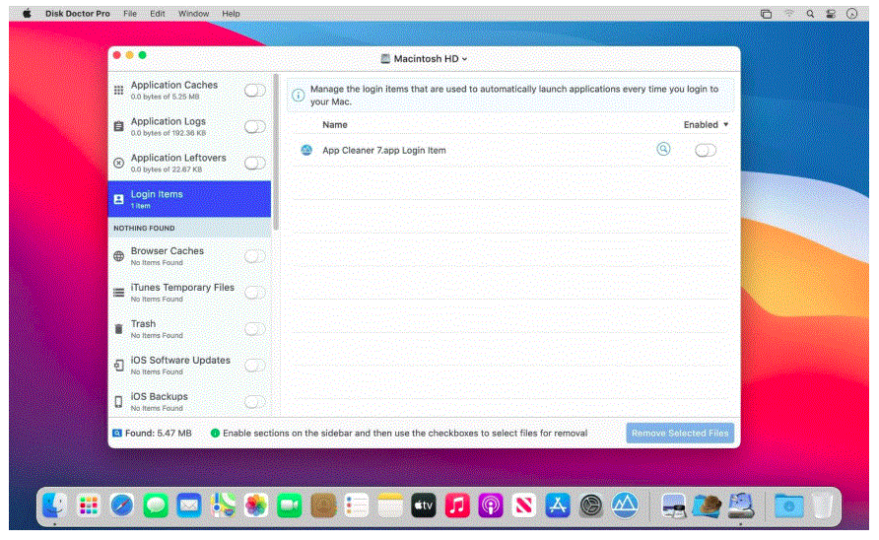This screenshot has height=540, width=879.
Task: Click the Trash icon in the dock
Action: [x=823, y=506]
